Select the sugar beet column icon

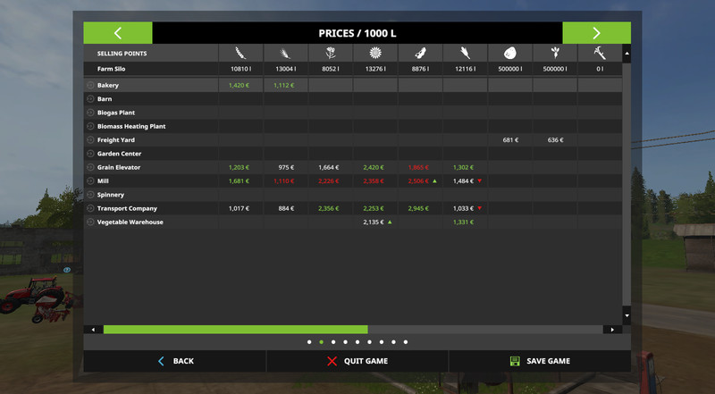(x=555, y=54)
